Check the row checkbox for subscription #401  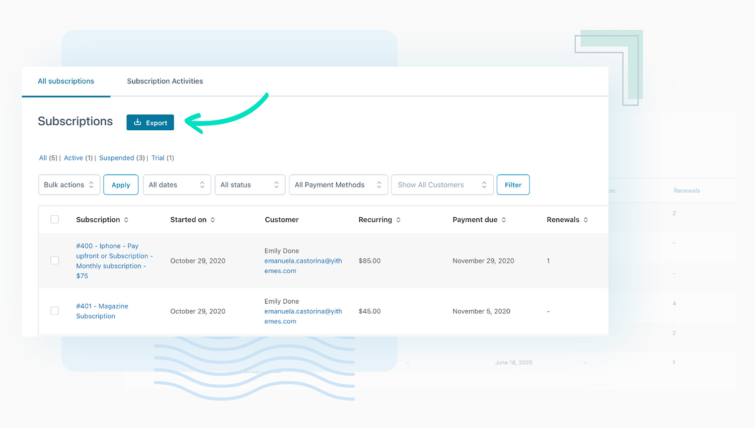click(54, 311)
